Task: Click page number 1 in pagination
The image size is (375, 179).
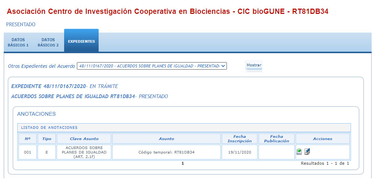Action: (183, 164)
